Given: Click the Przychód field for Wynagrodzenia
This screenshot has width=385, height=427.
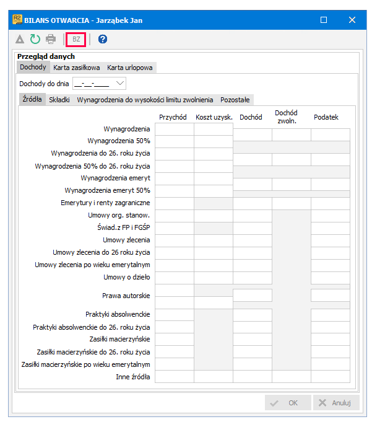Looking at the screenshot, I should (x=175, y=129).
